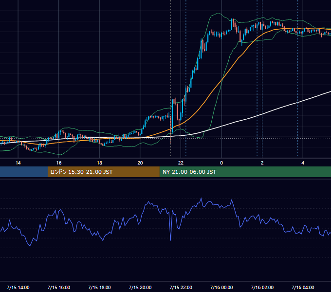The image size is (331, 292).
Task: Click hour label 22 on price chart axis
Action: [181, 163]
